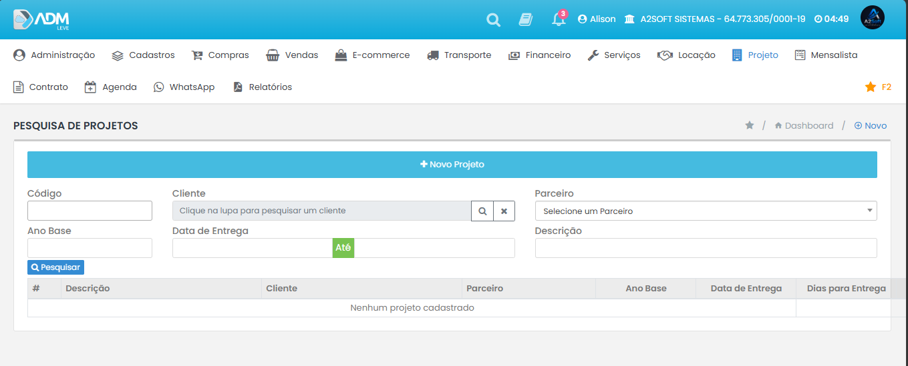Image resolution: width=908 pixels, height=366 pixels.
Task: Click the Cliente magnifier search button
Action: pyautogui.click(x=482, y=211)
